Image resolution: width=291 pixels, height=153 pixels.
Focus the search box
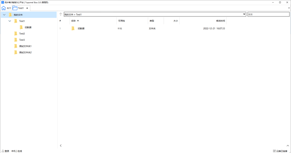268,14
